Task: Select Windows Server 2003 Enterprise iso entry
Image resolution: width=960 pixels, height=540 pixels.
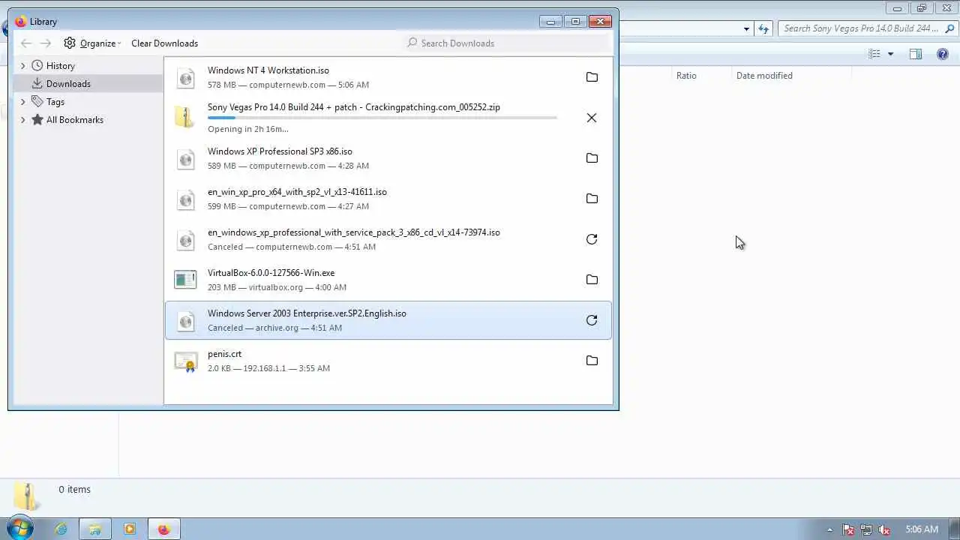Action: click(x=388, y=320)
